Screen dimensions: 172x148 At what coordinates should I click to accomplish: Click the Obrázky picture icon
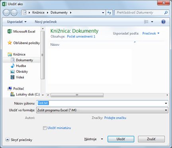tap(12, 72)
